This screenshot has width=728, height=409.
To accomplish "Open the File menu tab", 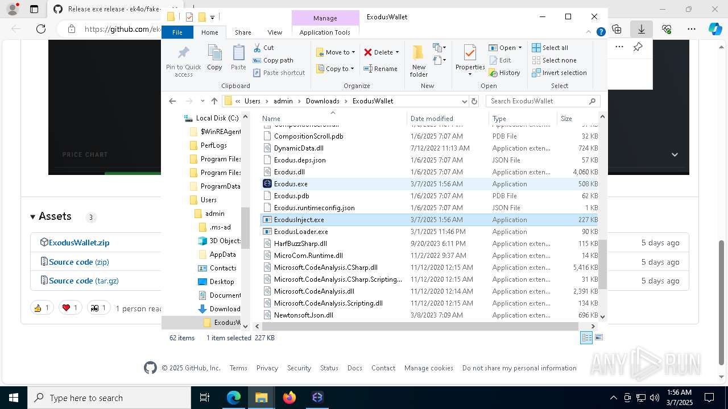I will point(177,32).
